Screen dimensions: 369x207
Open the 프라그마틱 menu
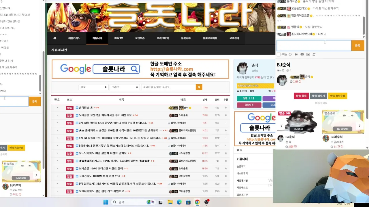pyautogui.click(x=163, y=38)
